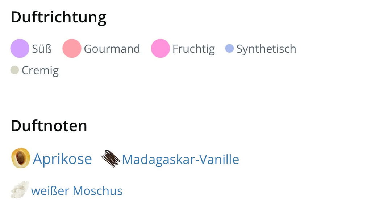Click the Duftnoten heading

click(x=49, y=126)
